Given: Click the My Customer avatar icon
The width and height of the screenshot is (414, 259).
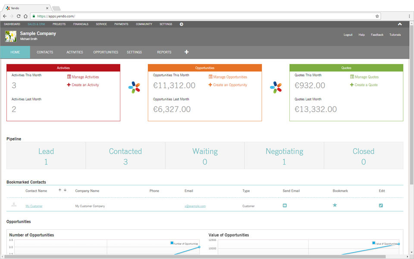Looking at the screenshot, I should 14,204.
